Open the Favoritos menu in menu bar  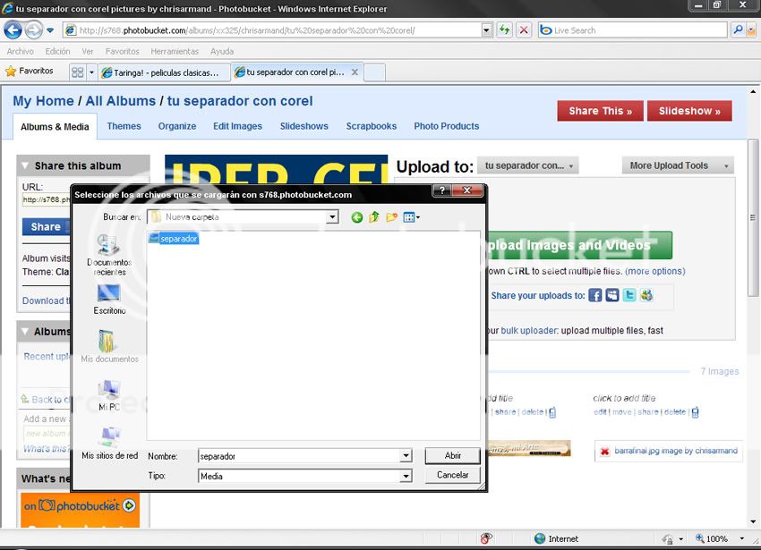(x=123, y=51)
